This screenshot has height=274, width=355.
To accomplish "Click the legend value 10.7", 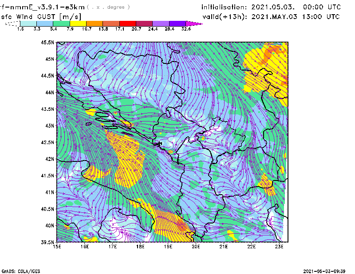I will [x=87, y=29].
